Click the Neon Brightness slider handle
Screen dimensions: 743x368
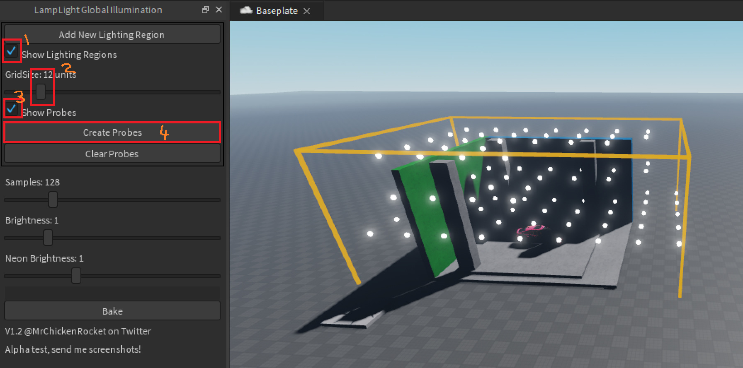coord(76,276)
